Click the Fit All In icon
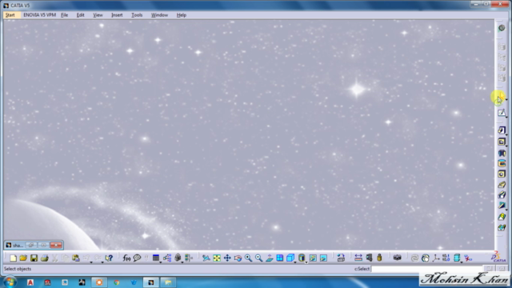This screenshot has width=512, height=288. 217,258
